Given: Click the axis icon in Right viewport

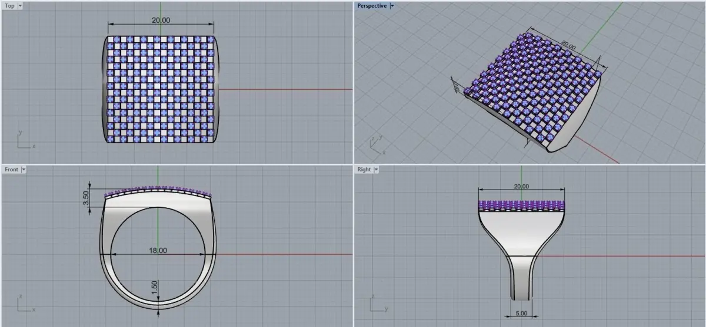Looking at the screenshot, I should coord(378,302).
